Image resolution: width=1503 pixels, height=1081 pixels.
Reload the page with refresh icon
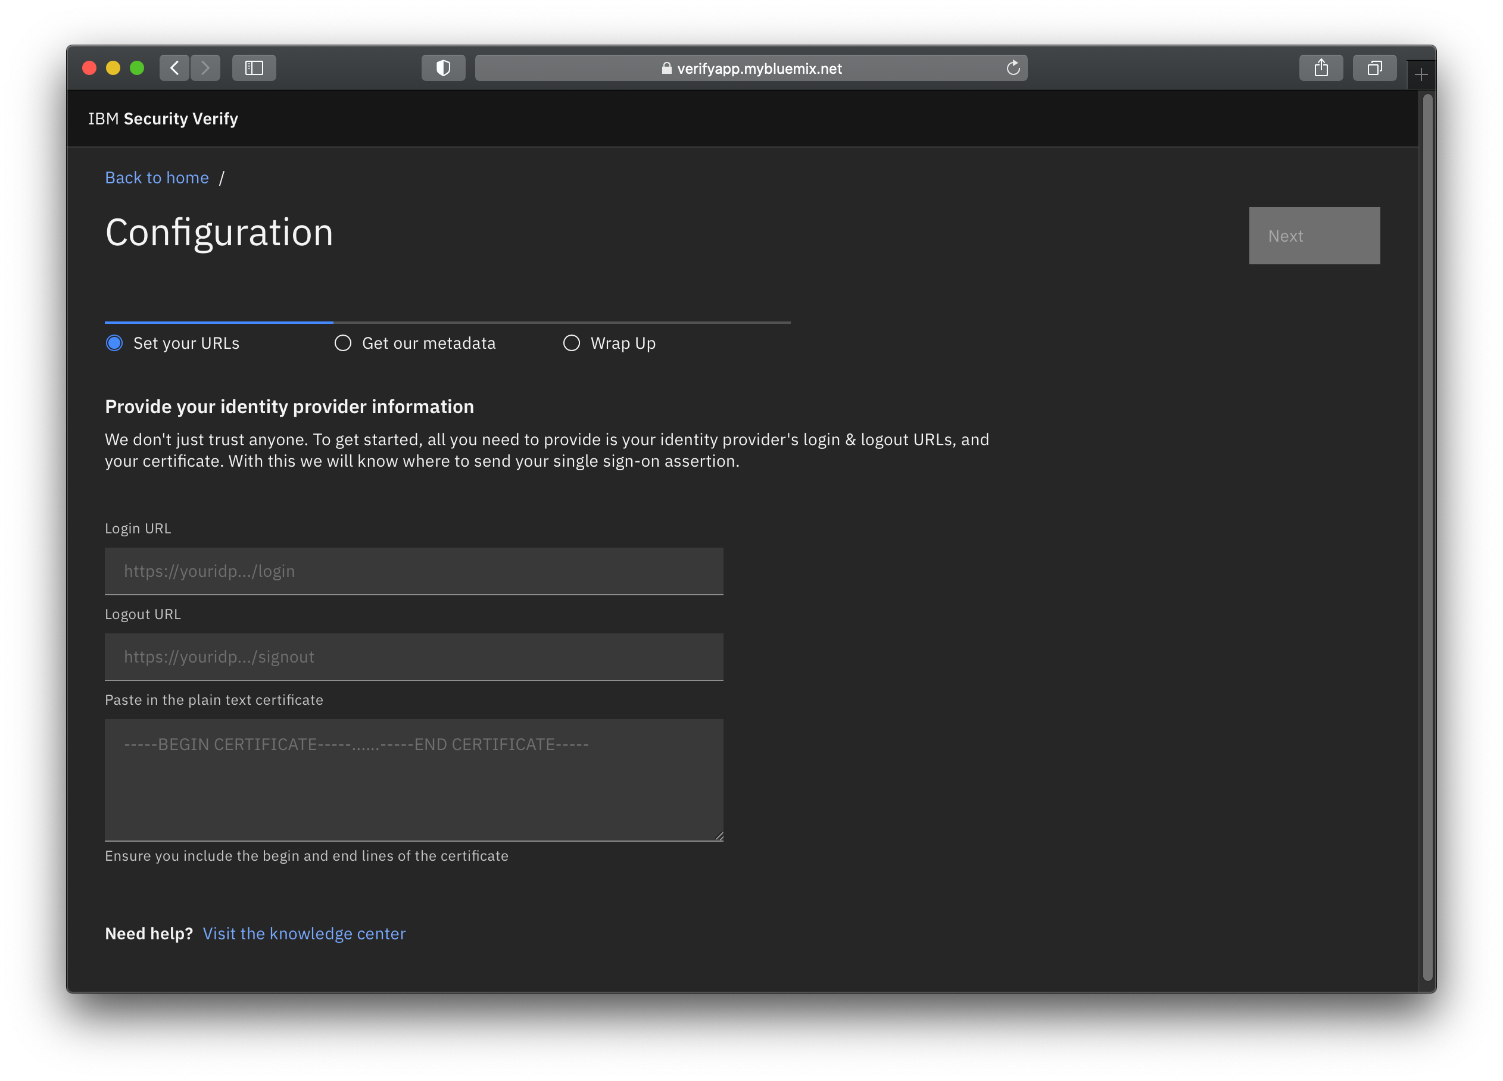coord(1012,68)
